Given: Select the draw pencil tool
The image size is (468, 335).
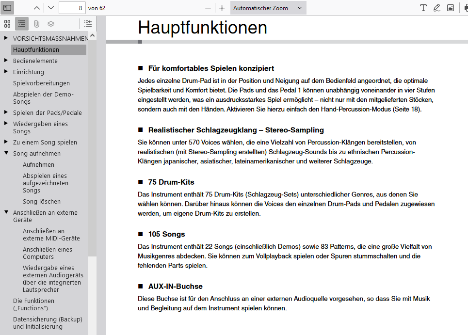Looking at the screenshot, I should coord(436,8).
